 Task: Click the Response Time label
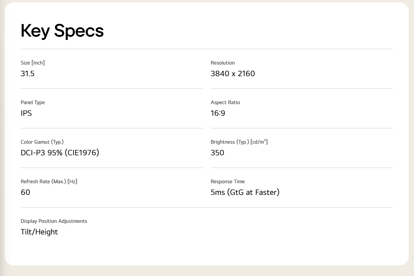(228, 182)
